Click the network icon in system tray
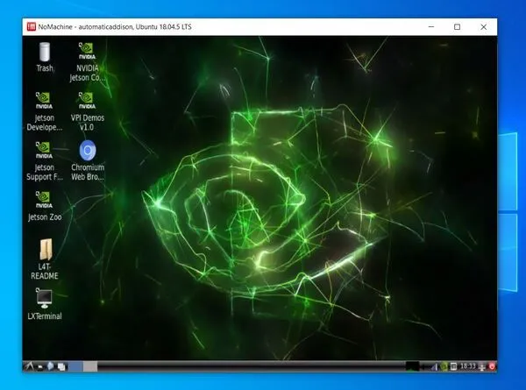526x390 pixels. (x=480, y=365)
